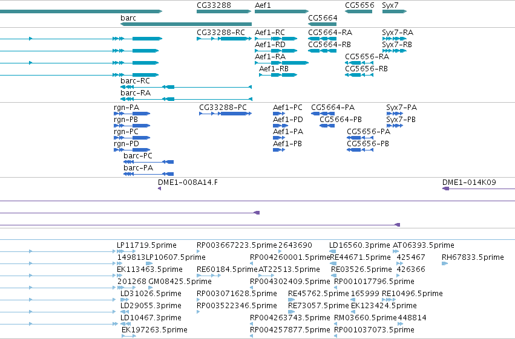The width and height of the screenshot is (515, 339).
Task: Click EST RP004260001.5prime
Action: point(252,264)
